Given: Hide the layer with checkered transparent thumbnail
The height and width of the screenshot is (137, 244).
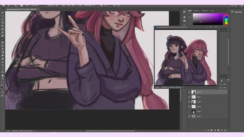Looking at the screenshot, I should [x=189, y=97].
